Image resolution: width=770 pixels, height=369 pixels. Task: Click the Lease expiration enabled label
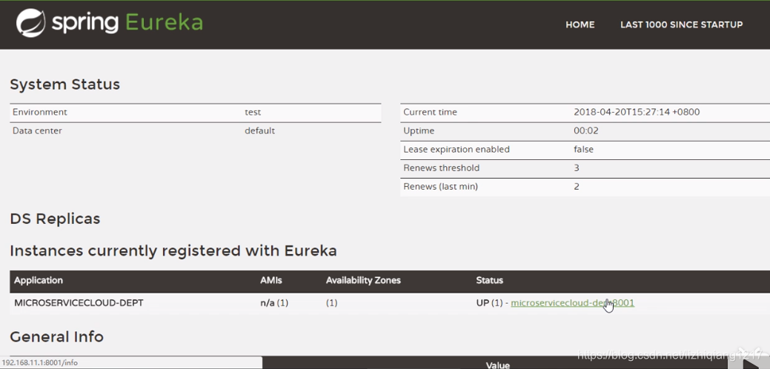[x=457, y=149]
